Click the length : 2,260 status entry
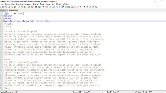This screenshot has height=93, width=166. tap(78, 92)
